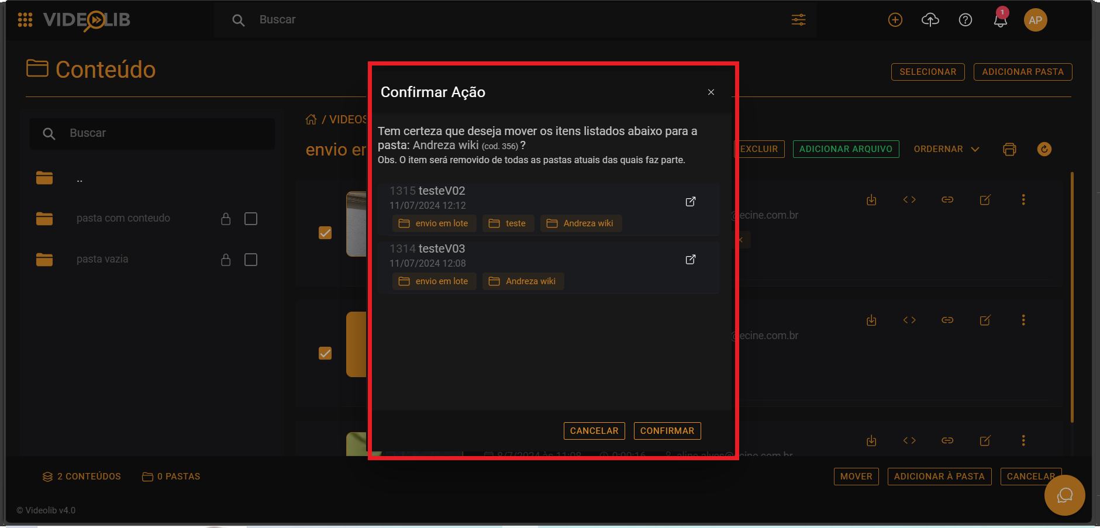Open more options for second video
The height and width of the screenshot is (528, 1100).
point(1023,320)
